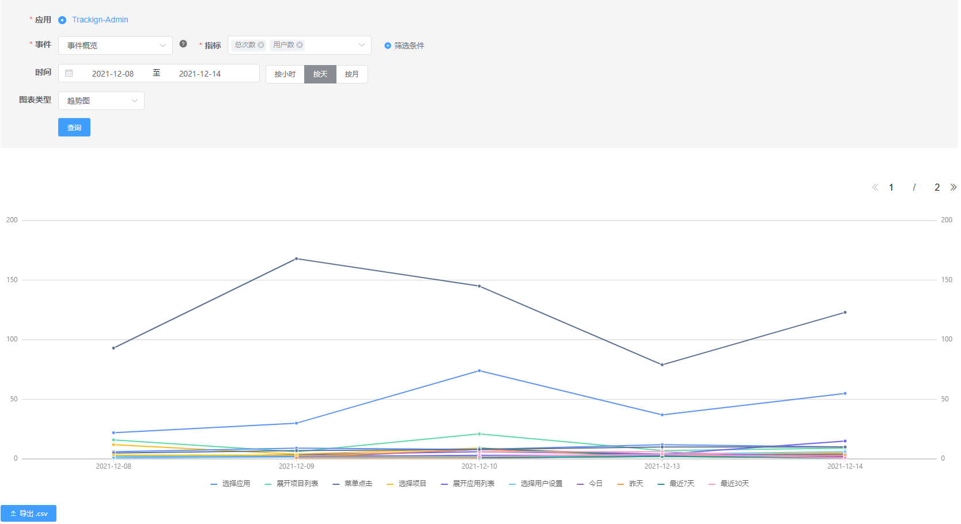
Task: Toggle the 选择项目 legend series
Action: (x=407, y=484)
